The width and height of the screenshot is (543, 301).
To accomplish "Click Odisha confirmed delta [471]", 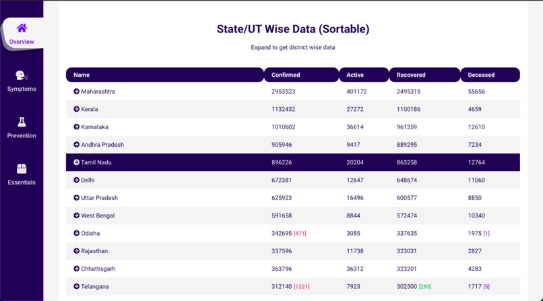I will [x=300, y=234].
